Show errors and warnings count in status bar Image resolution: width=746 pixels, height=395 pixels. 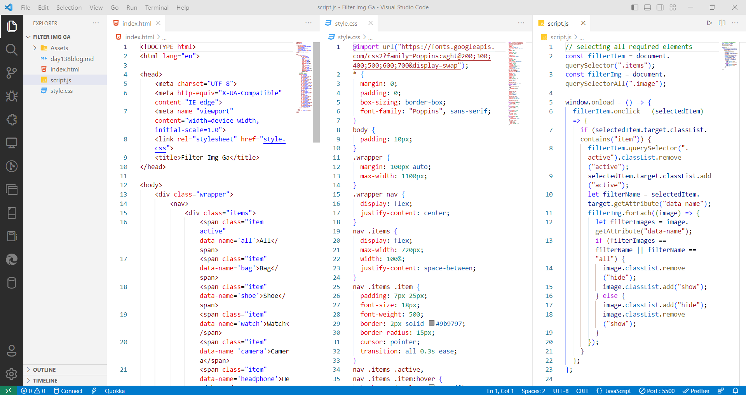(33, 391)
